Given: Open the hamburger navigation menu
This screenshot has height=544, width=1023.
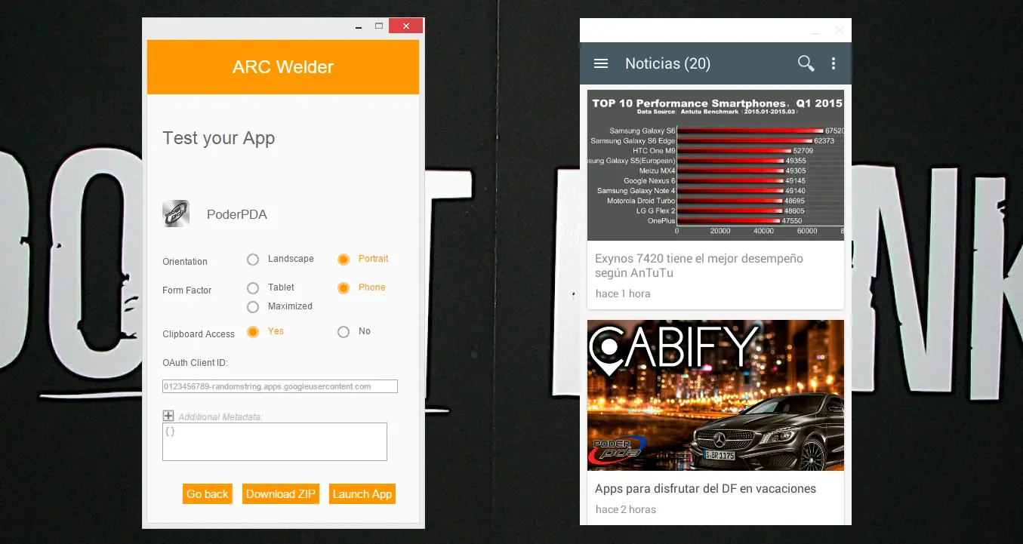Looking at the screenshot, I should click(601, 63).
